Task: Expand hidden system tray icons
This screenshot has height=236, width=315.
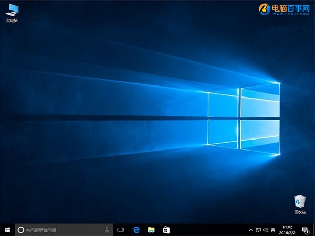Action: 251,230
